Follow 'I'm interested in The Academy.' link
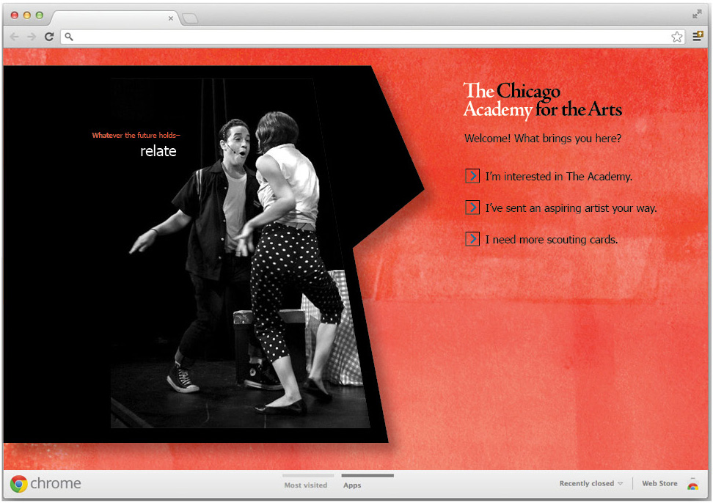The width and height of the screenshot is (713, 503). point(558,176)
